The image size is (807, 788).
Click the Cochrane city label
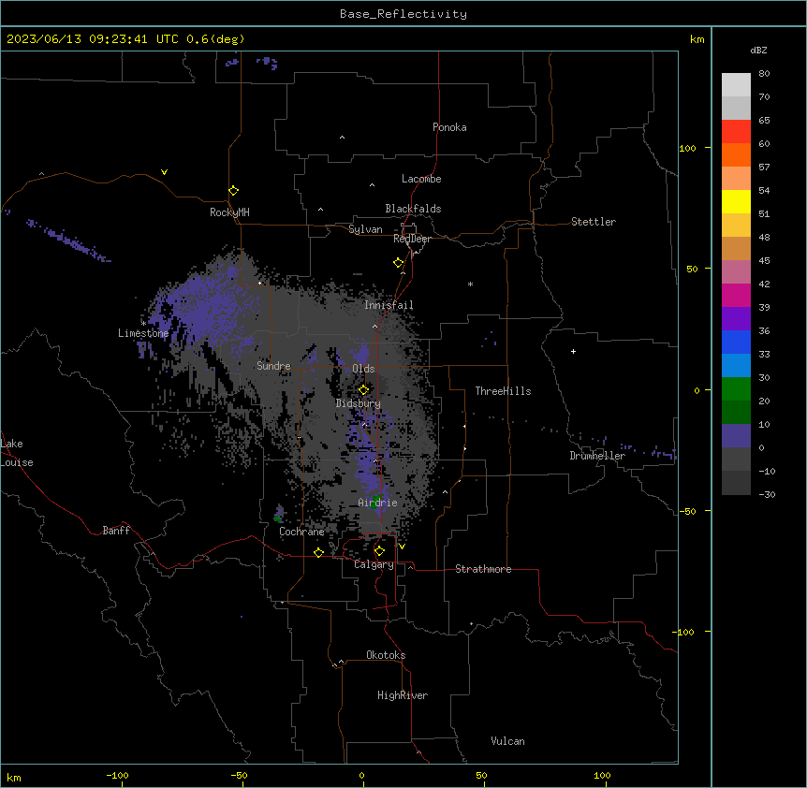(x=301, y=532)
